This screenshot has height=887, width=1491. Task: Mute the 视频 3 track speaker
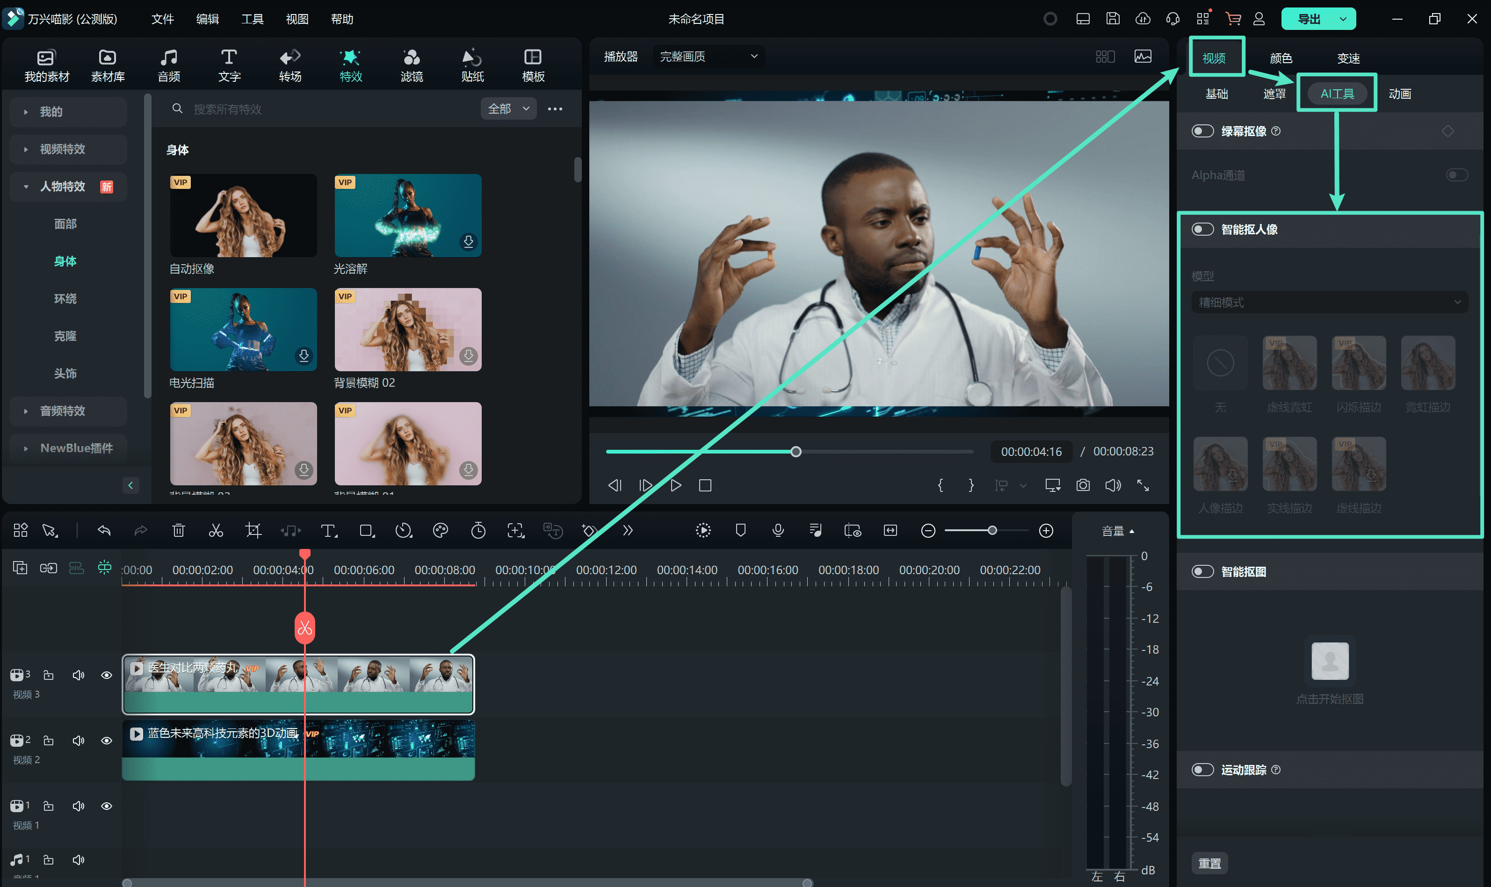tap(78, 675)
